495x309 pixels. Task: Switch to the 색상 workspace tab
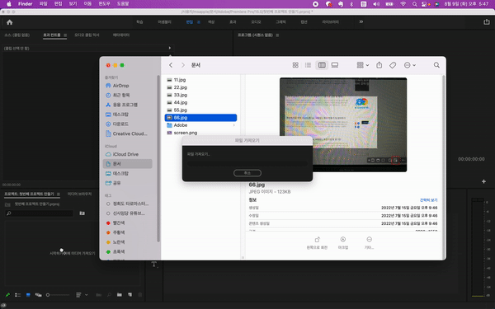click(211, 21)
